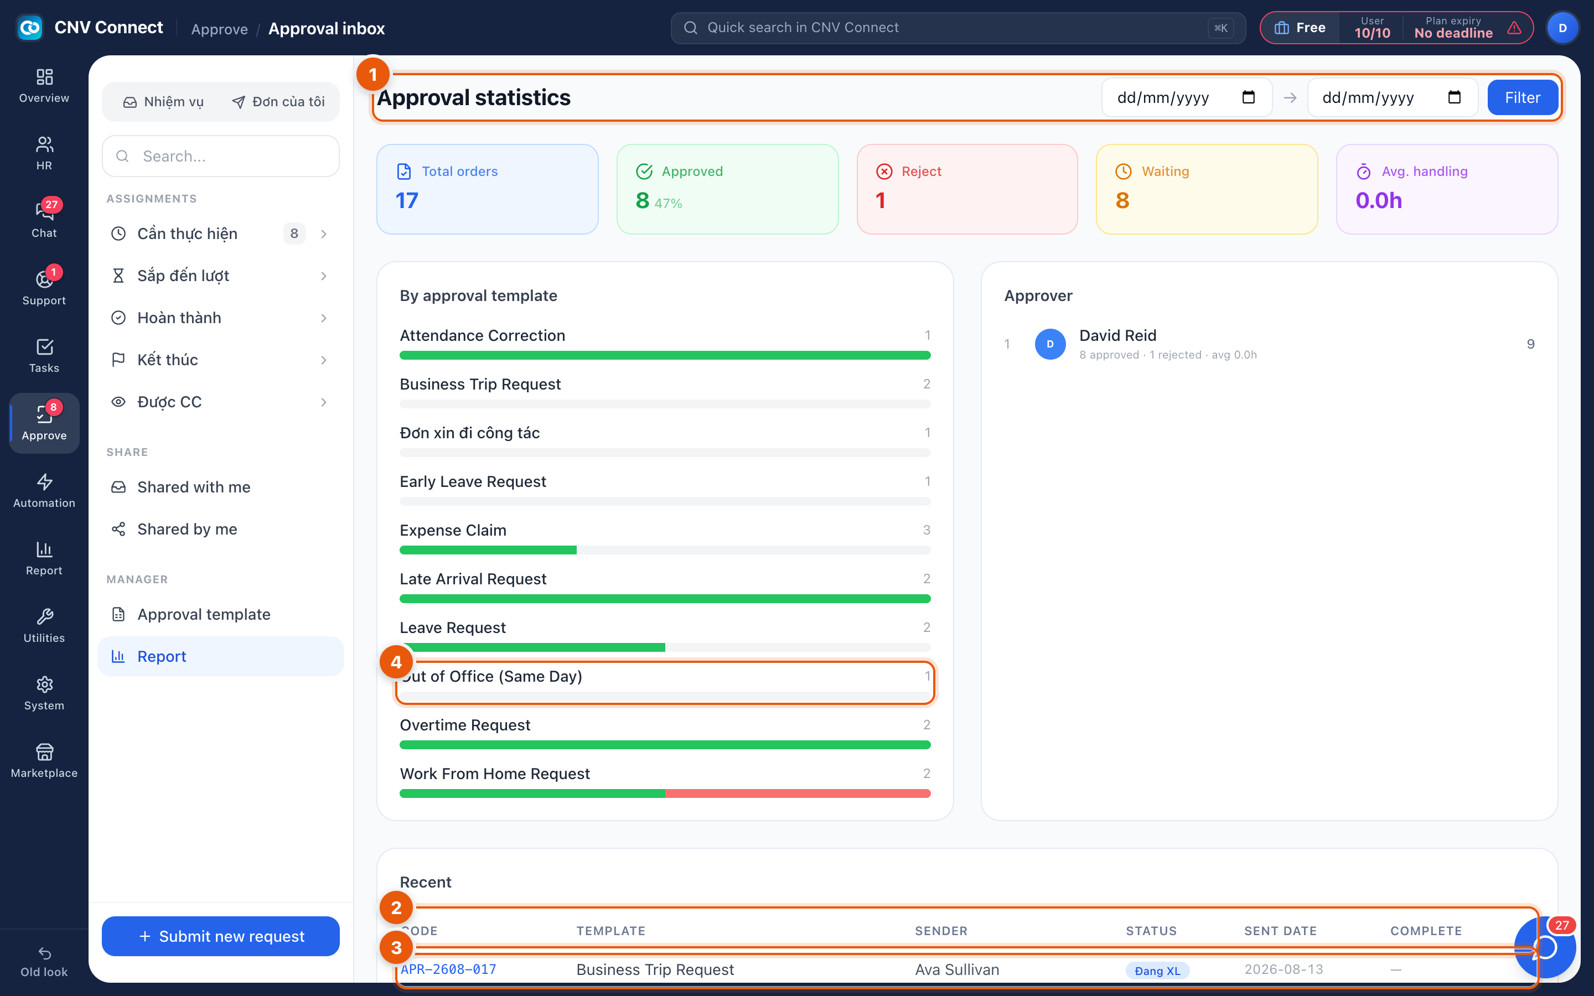Expand the Hoàn thành chevron
The image size is (1594, 996).
[x=323, y=318]
